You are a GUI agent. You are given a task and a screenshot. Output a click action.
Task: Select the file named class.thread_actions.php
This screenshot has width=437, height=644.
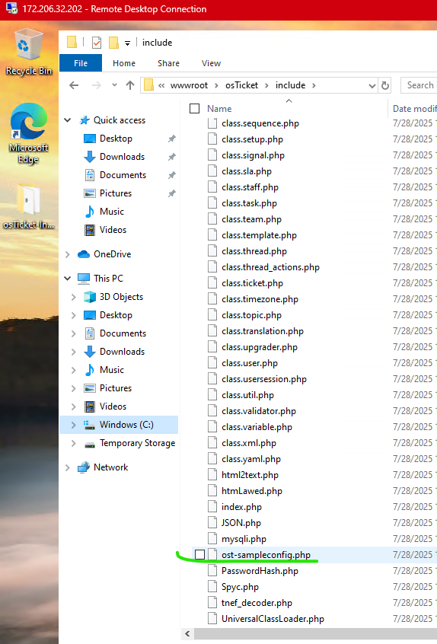click(270, 267)
